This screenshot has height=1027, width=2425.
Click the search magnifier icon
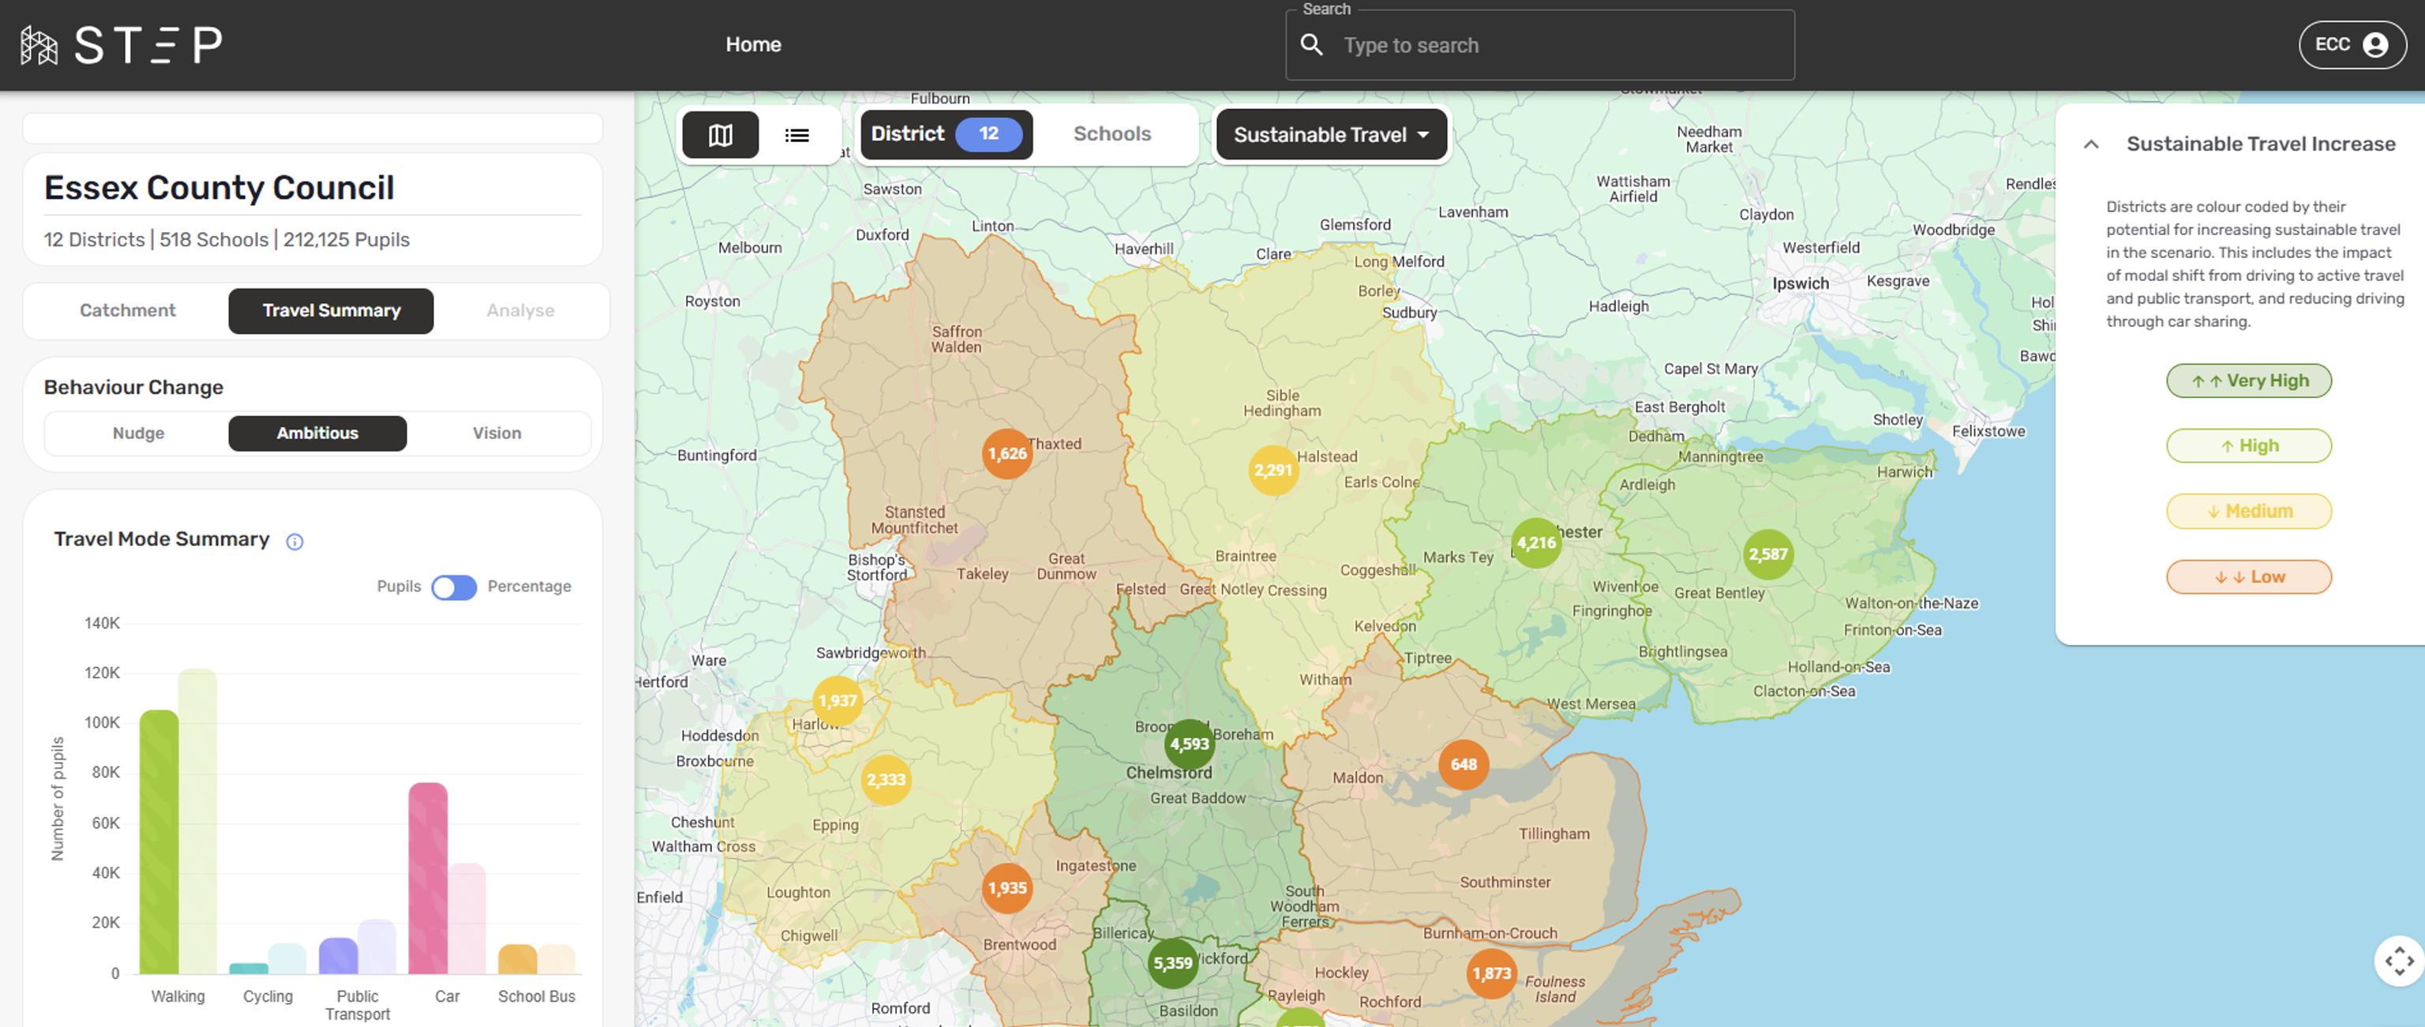(1311, 45)
